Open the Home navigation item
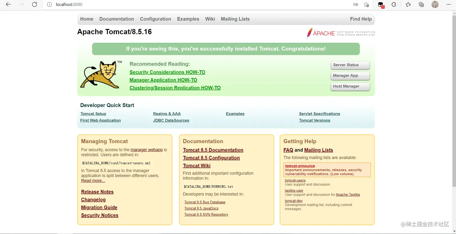The image size is (456, 234). [x=87, y=19]
